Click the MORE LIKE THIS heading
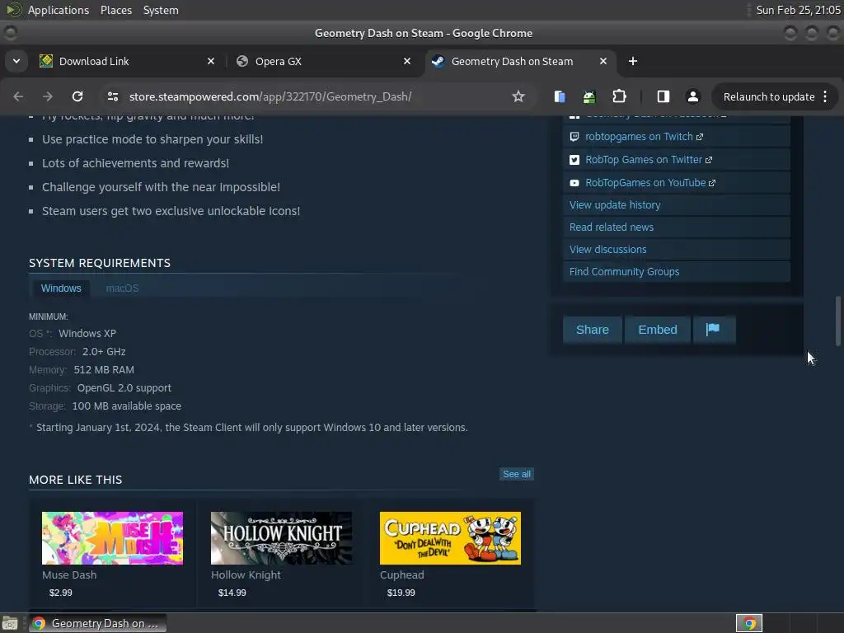This screenshot has width=844, height=633. tap(75, 480)
